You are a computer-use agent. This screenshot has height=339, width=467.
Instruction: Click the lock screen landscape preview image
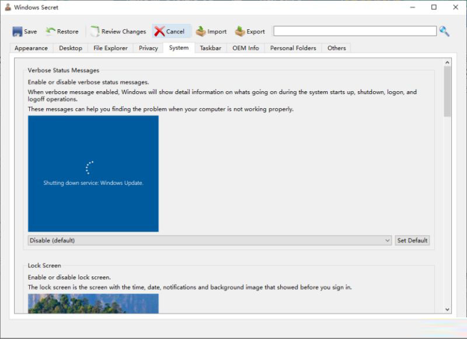93,303
